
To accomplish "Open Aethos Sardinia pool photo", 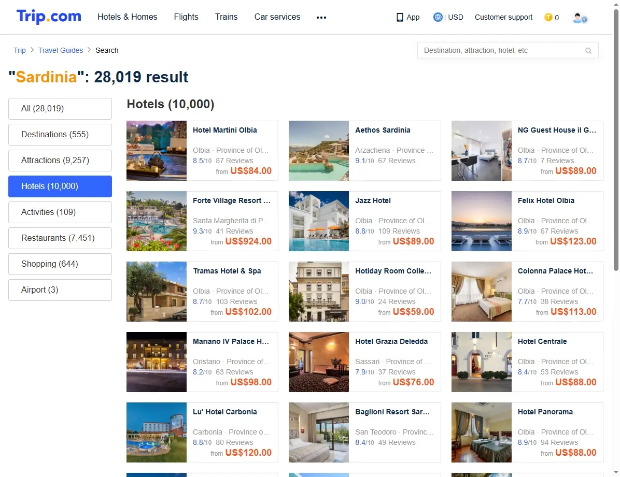I will coord(319,151).
